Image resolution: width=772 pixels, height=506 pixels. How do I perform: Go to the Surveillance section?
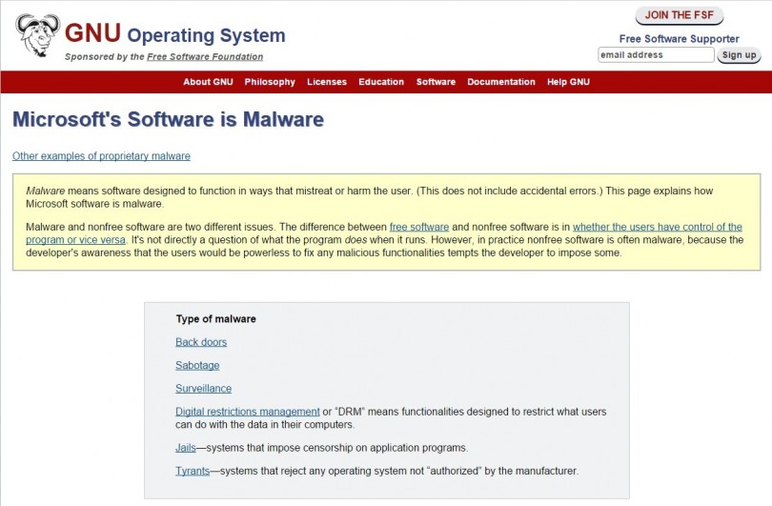pos(203,389)
